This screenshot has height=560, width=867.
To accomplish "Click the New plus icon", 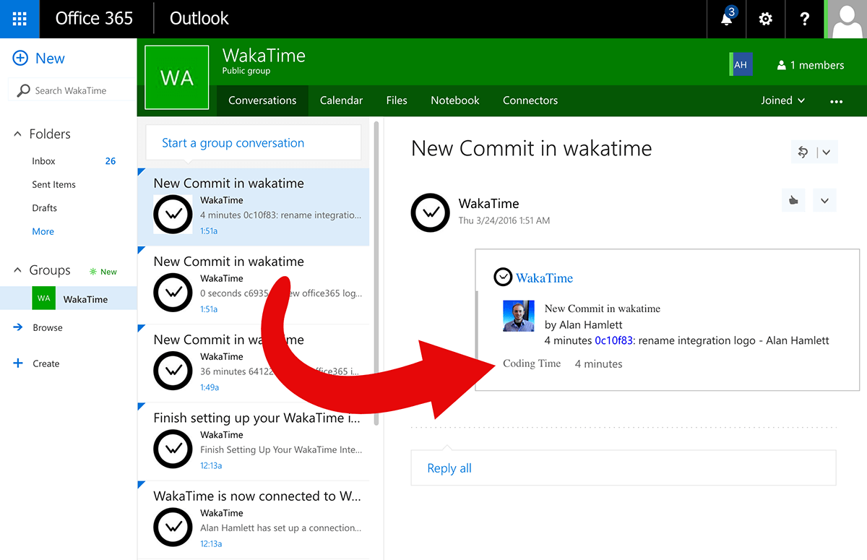I will point(20,59).
